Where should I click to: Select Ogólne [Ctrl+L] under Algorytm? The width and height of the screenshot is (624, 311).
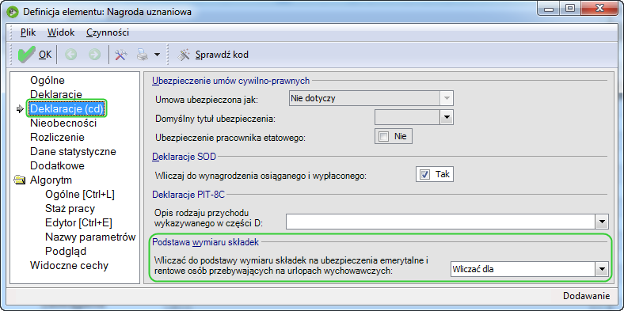[x=80, y=195]
